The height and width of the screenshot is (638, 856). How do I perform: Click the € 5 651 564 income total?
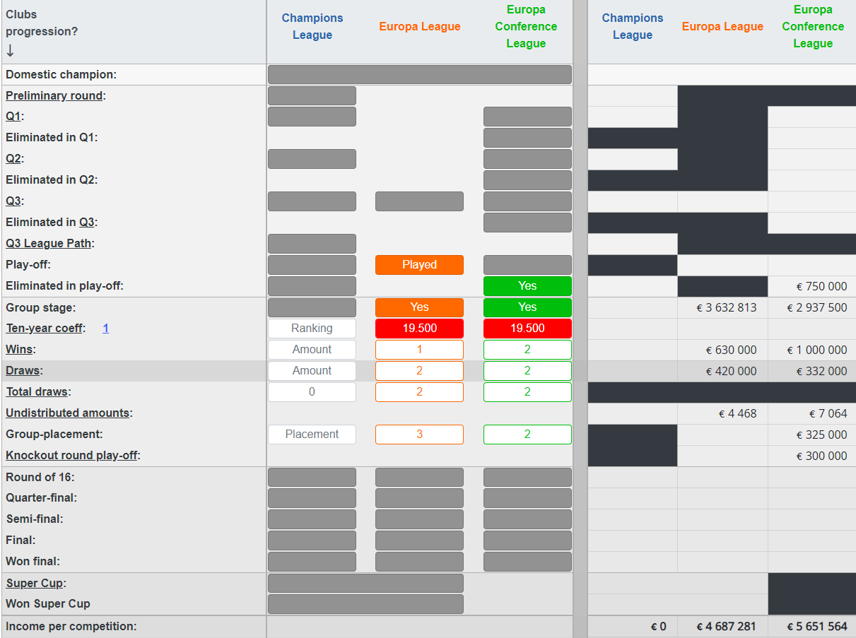point(817,627)
